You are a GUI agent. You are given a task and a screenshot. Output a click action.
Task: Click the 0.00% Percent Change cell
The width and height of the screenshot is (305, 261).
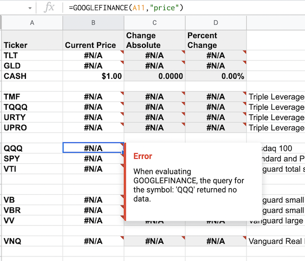point(216,76)
